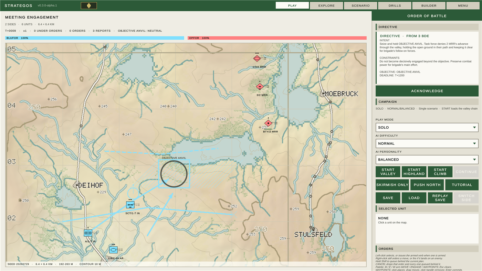Click the Replay Save button
The image size is (482, 271).
tap(440, 198)
